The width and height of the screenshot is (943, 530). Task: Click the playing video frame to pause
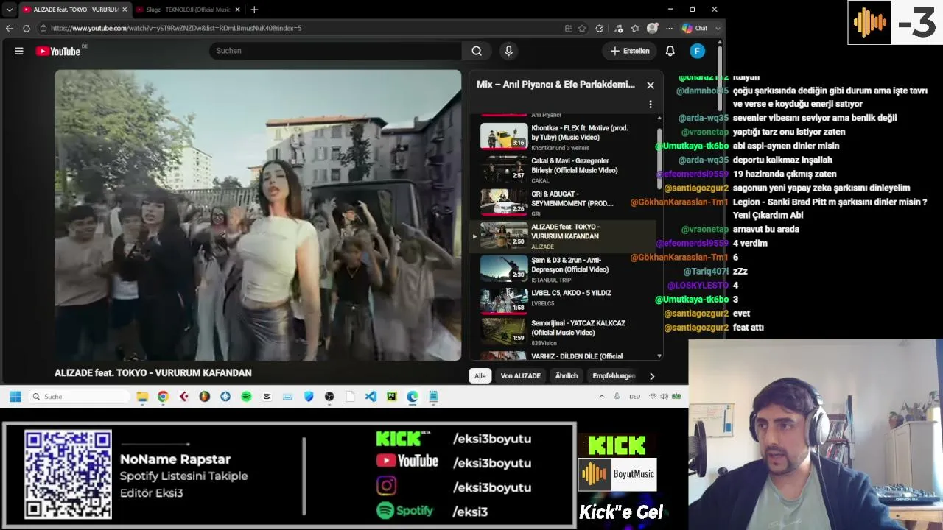[258, 215]
